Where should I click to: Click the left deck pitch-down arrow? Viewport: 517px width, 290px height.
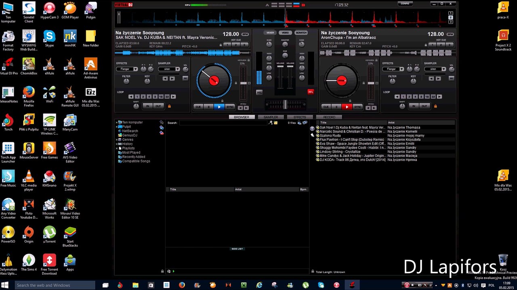(x=240, y=108)
